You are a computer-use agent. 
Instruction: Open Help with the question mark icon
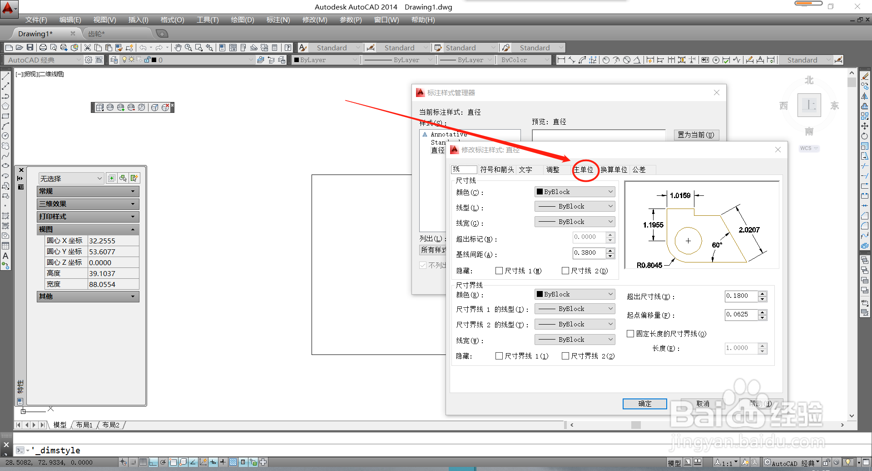point(288,48)
